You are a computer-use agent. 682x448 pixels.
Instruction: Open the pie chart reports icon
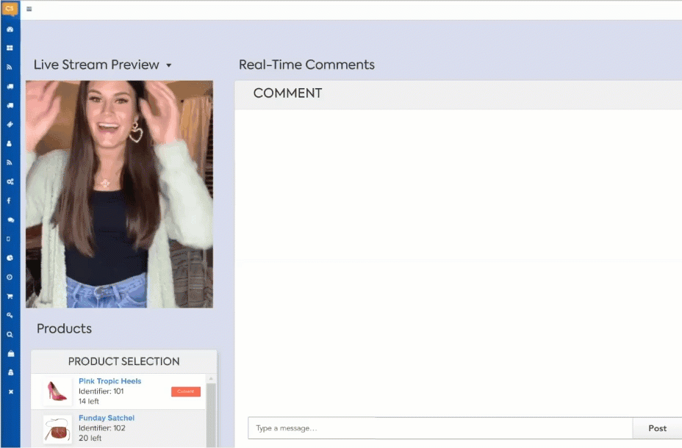(x=10, y=258)
